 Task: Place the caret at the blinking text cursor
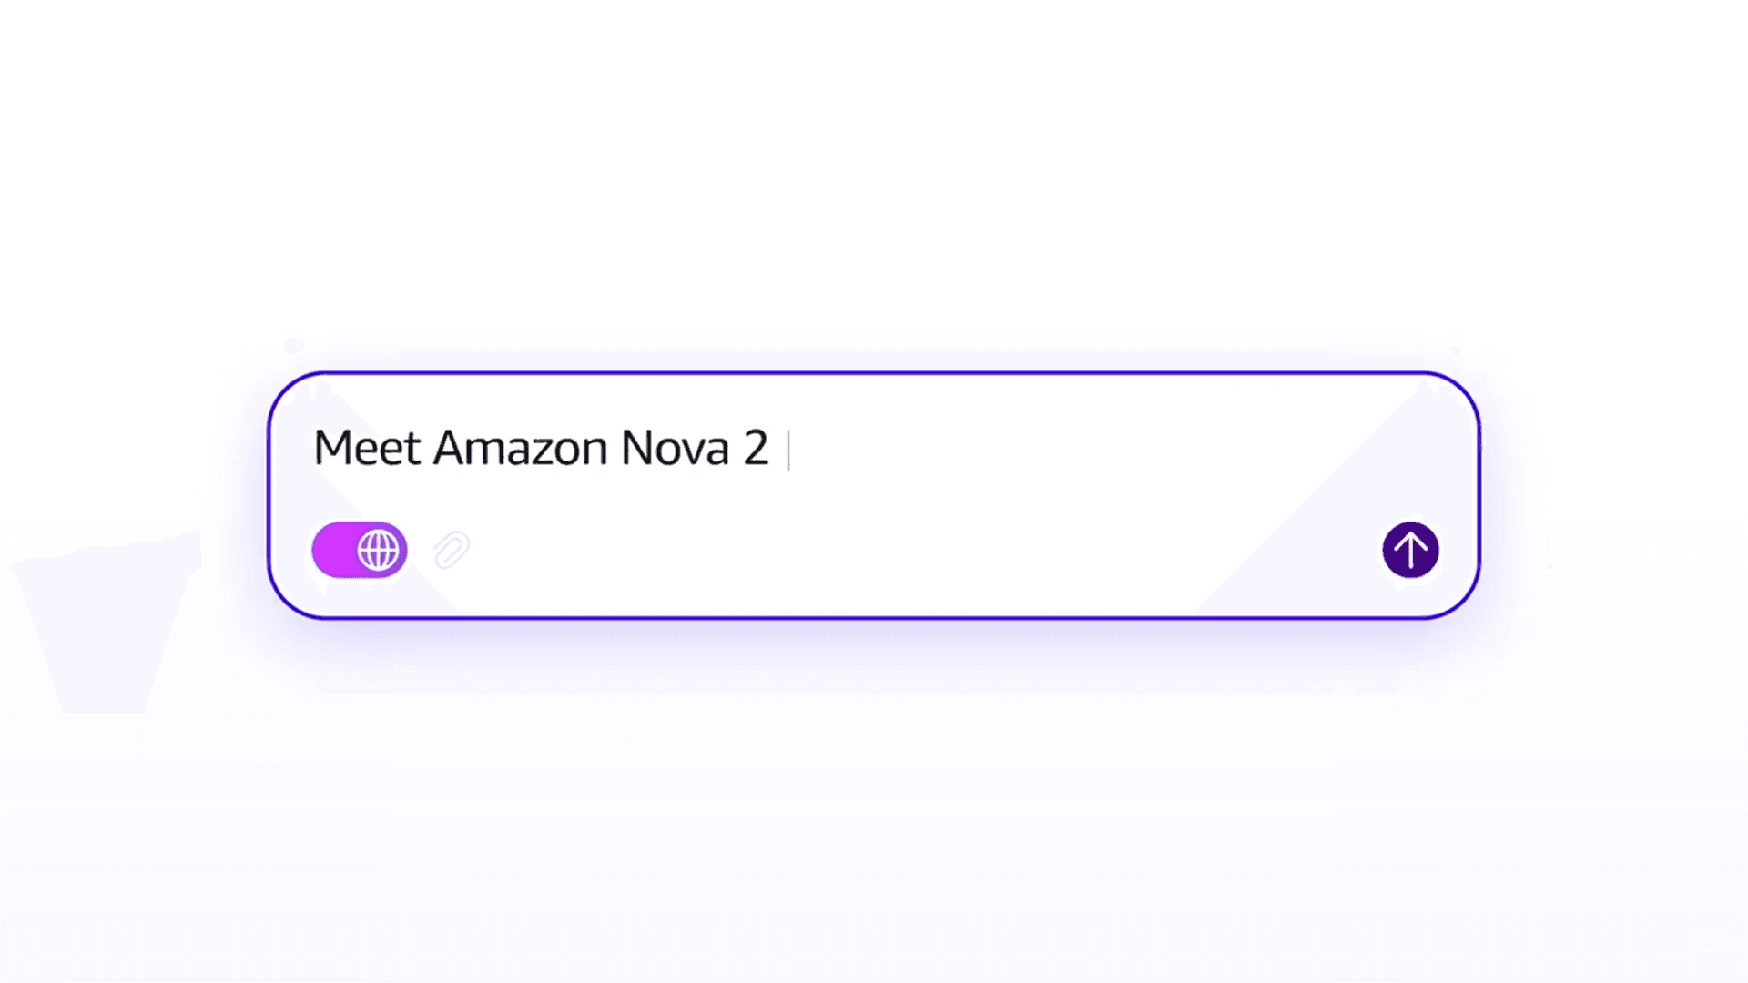coord(788,450)
